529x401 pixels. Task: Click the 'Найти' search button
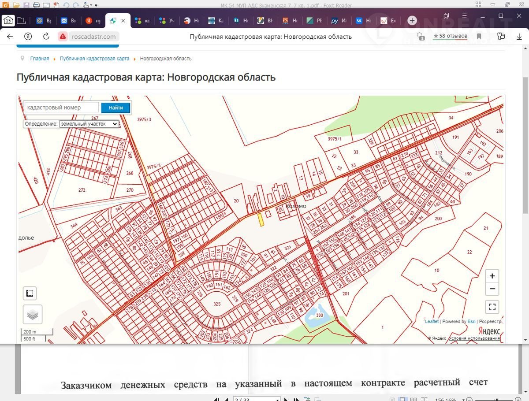[x=115, y=108]
